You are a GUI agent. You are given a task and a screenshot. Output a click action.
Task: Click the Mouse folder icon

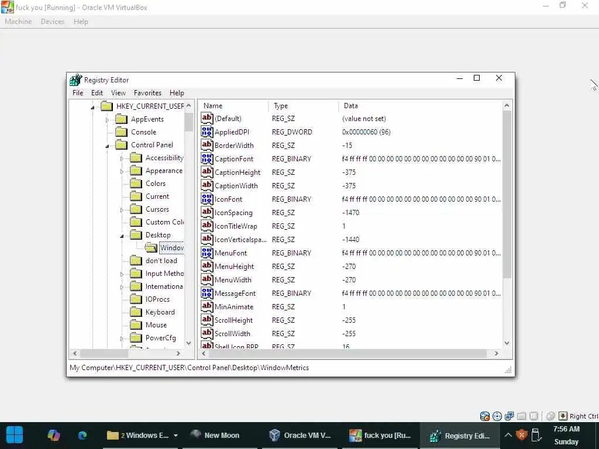[136, 325]
